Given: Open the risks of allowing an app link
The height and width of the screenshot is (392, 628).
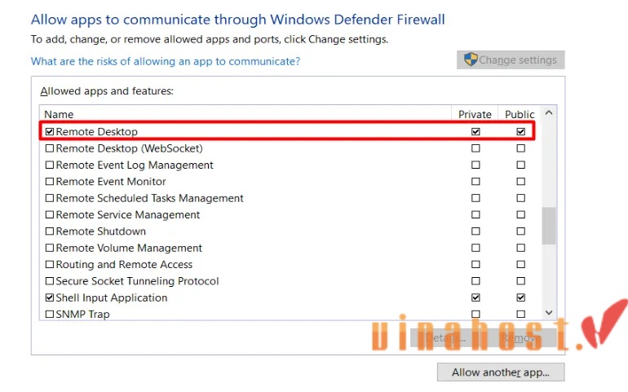Looking at the screenshot, I should click(x=166, y=61).
